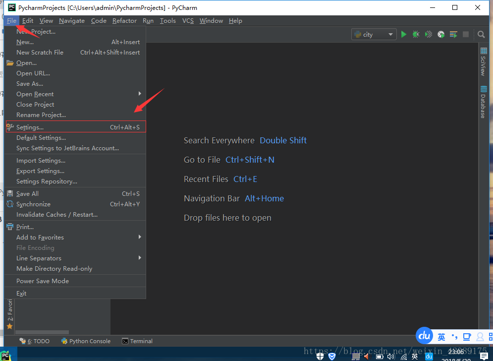
Task: Expand the Add to Favorites submenu
Action: coord(75,238)
